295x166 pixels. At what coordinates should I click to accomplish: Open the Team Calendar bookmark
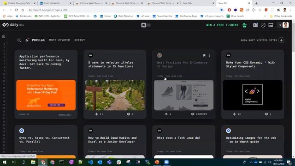[x=162, y=16]
